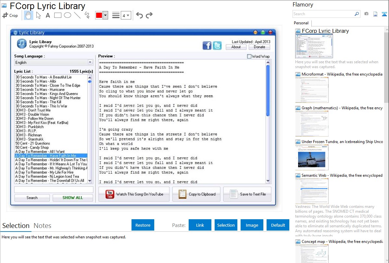Pick the freehand drawing tool

(87, 15)
